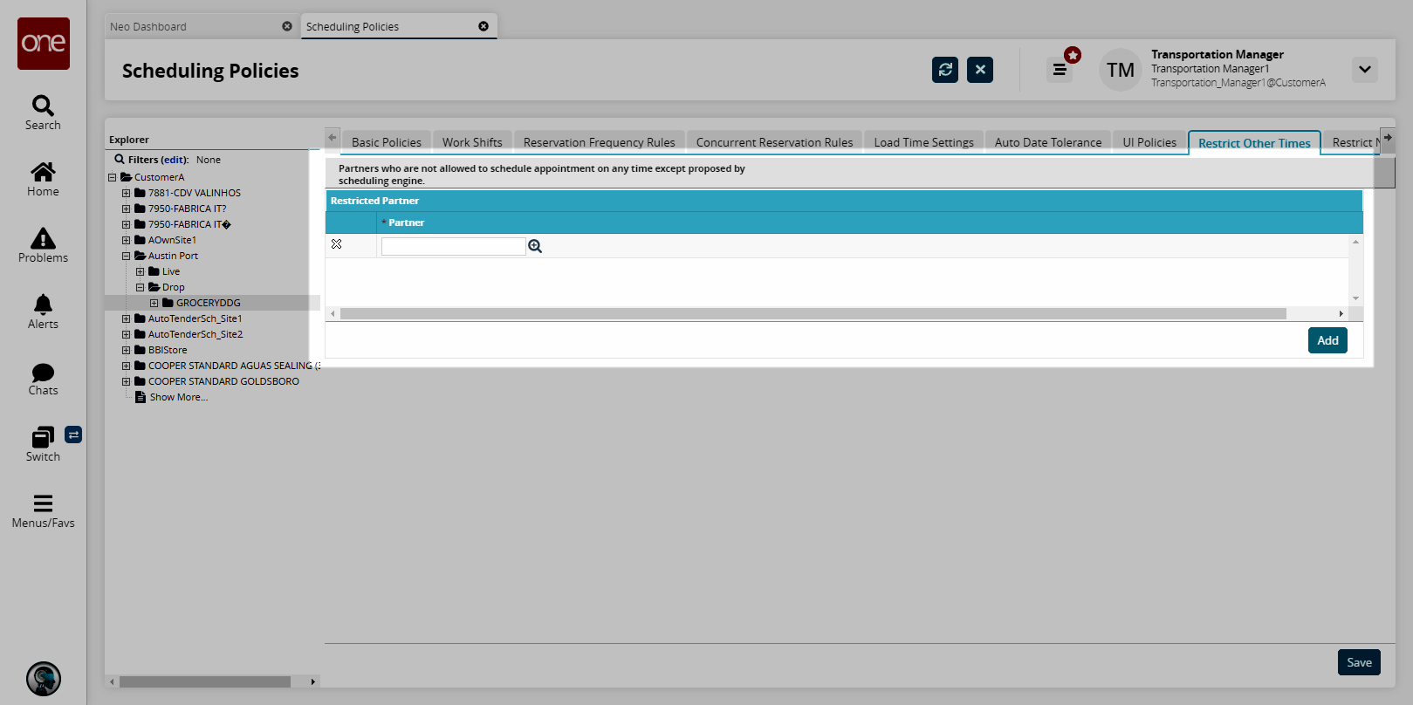Viewport: 1413px width, 705px height.
Task: Click the Add button
Action: point(1327,340)
